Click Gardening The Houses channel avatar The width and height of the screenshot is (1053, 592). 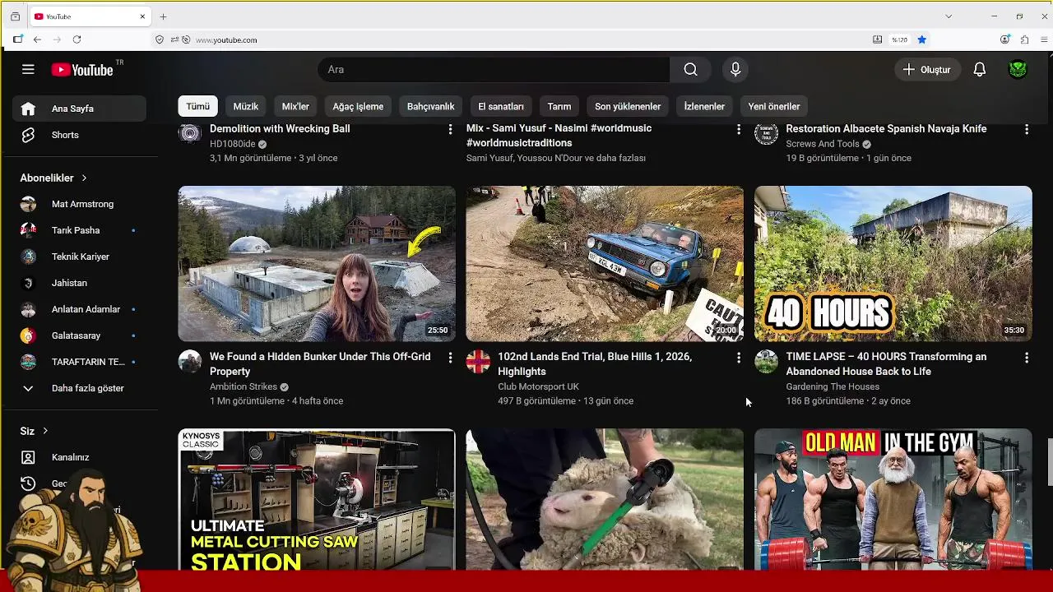coord(766,362)
